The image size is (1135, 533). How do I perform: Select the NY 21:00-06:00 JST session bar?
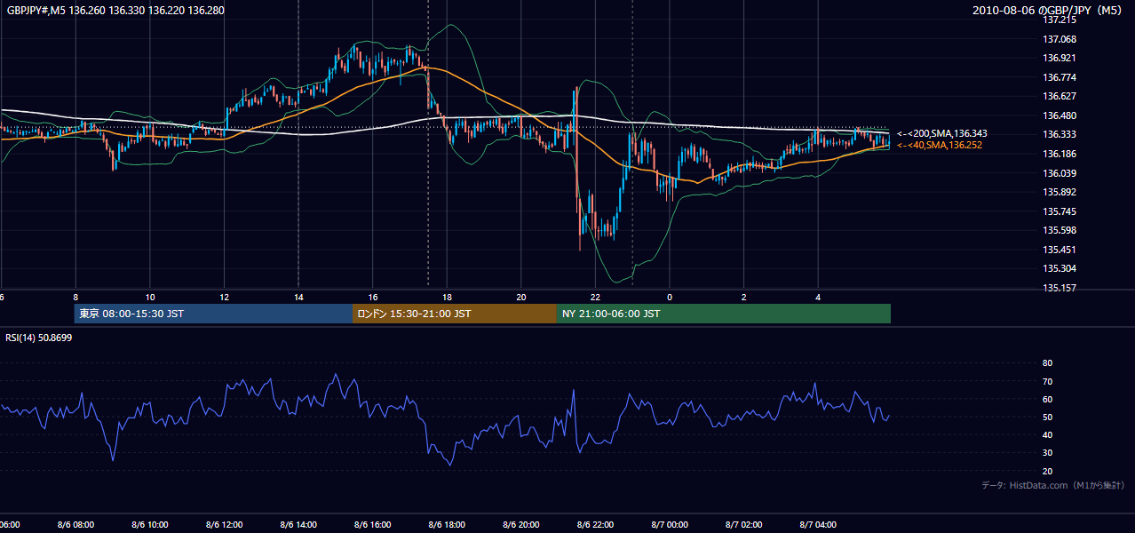pos(724,314)
